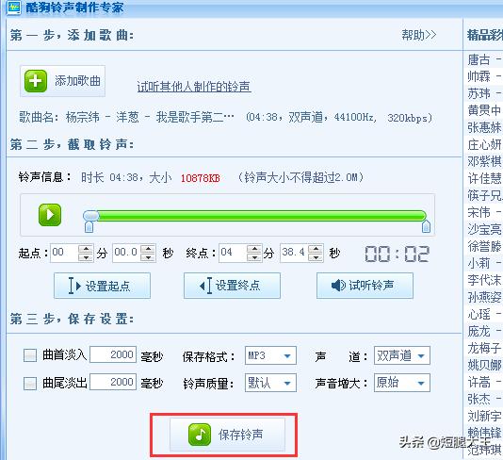Viewport: 503px width, 460px height.
Task: Click the end marker below the track
Action: 426,226
